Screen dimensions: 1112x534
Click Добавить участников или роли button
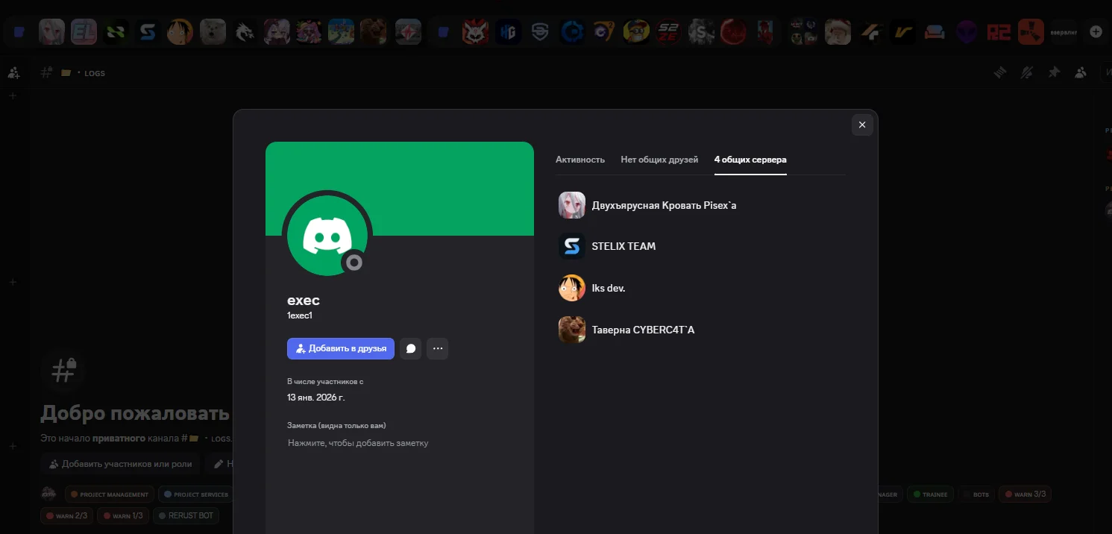tap(121, 464)
